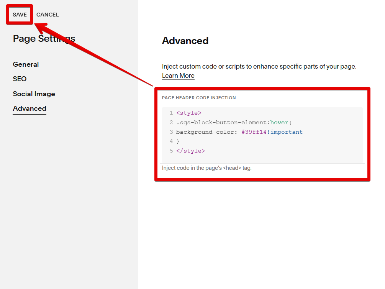Click the code injection description text

click(x=259, y=66)
